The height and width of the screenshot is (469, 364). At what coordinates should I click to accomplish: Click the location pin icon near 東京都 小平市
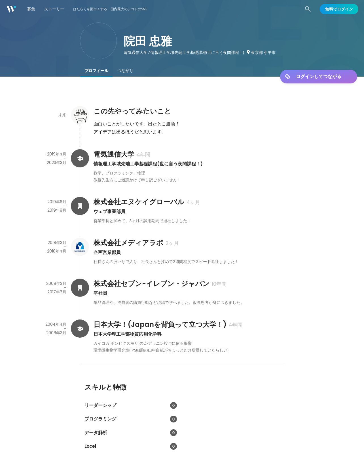[x=248, y=52]
